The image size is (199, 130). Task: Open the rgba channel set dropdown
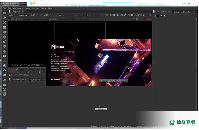[13, 15]
